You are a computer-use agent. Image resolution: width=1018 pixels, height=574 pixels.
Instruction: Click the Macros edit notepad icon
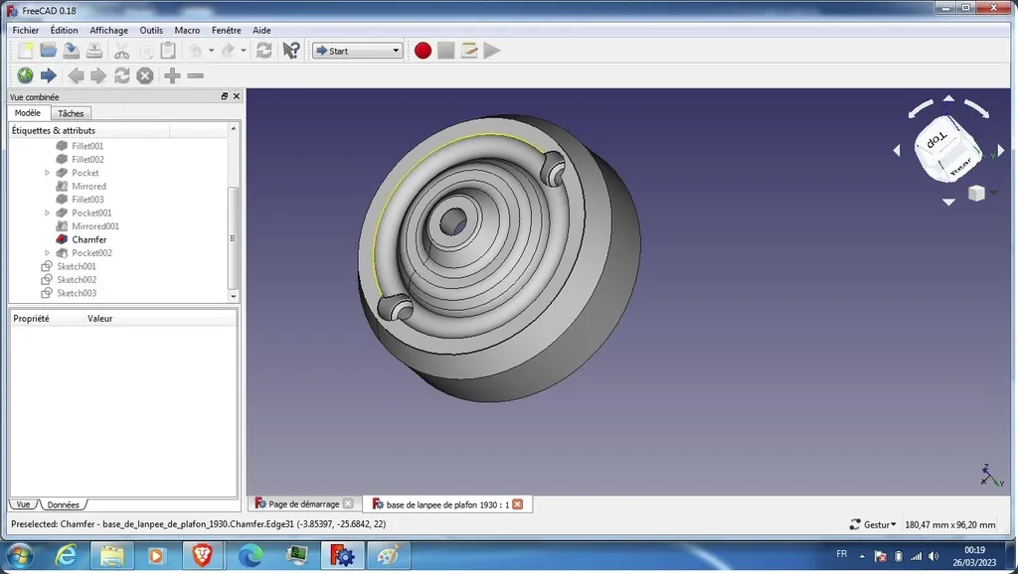point(469,51)
